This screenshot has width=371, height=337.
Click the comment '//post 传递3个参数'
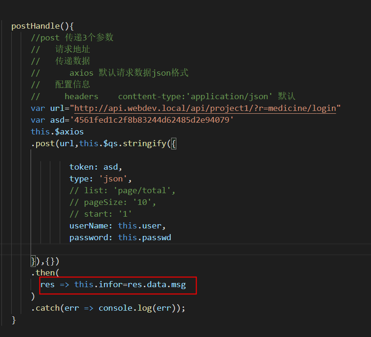click(x=72, y=38)
